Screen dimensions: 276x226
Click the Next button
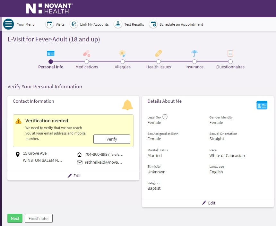[15, 218]
